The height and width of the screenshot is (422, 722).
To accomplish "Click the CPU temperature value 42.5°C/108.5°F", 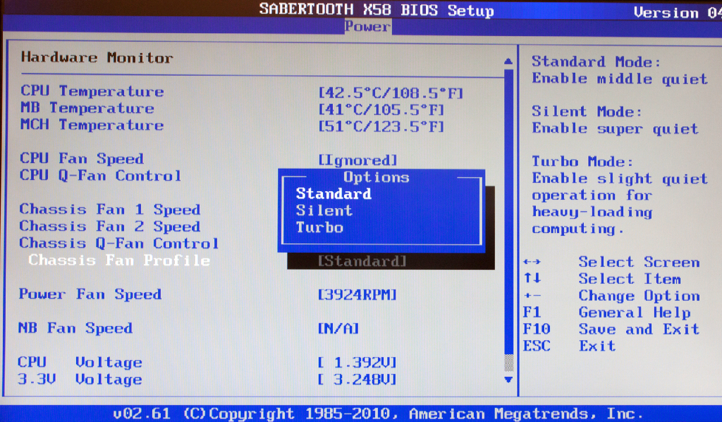I will point(390,93).
